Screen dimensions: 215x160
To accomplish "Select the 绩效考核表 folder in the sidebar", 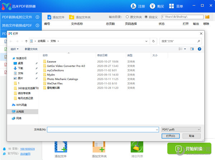I will tap(23, 93).
